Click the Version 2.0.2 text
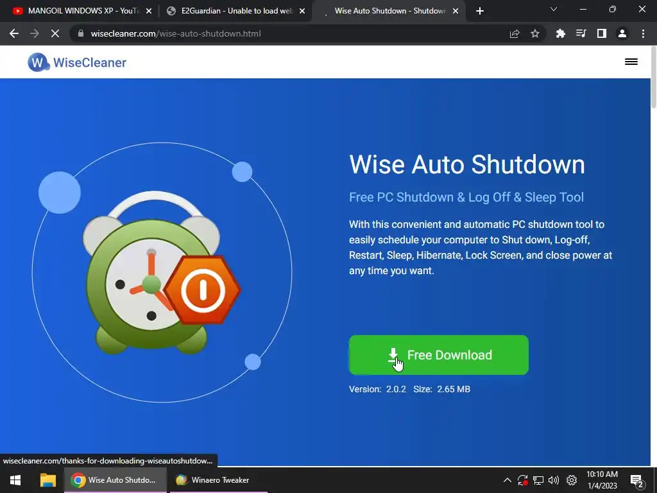The image size is (657, 493). 377,389
